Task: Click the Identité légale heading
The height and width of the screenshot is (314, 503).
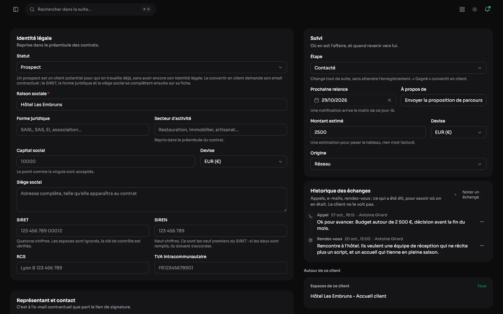Action: tap(34, 38)
